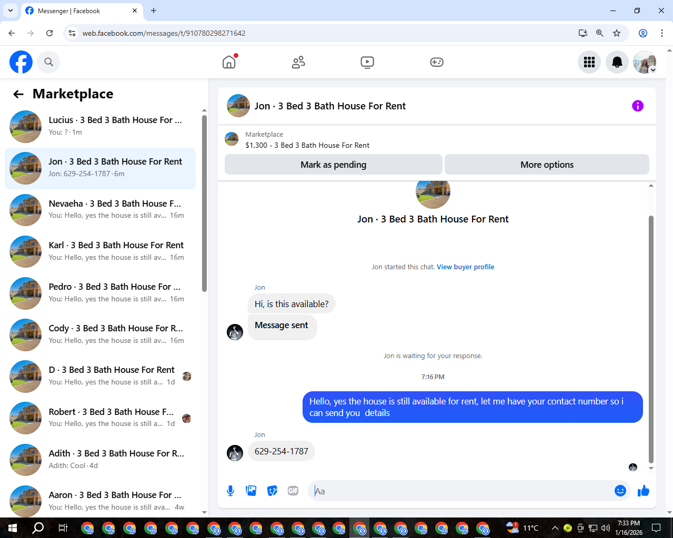
Task: Go to Home feed icon
Action: click(x=229, y=62)
